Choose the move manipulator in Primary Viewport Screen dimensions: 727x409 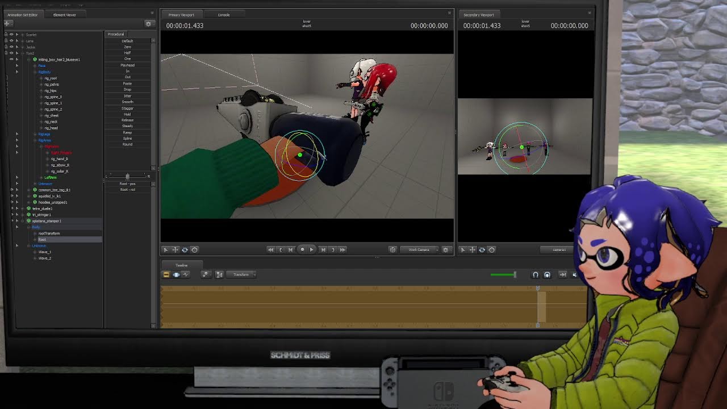click(176, 249)
